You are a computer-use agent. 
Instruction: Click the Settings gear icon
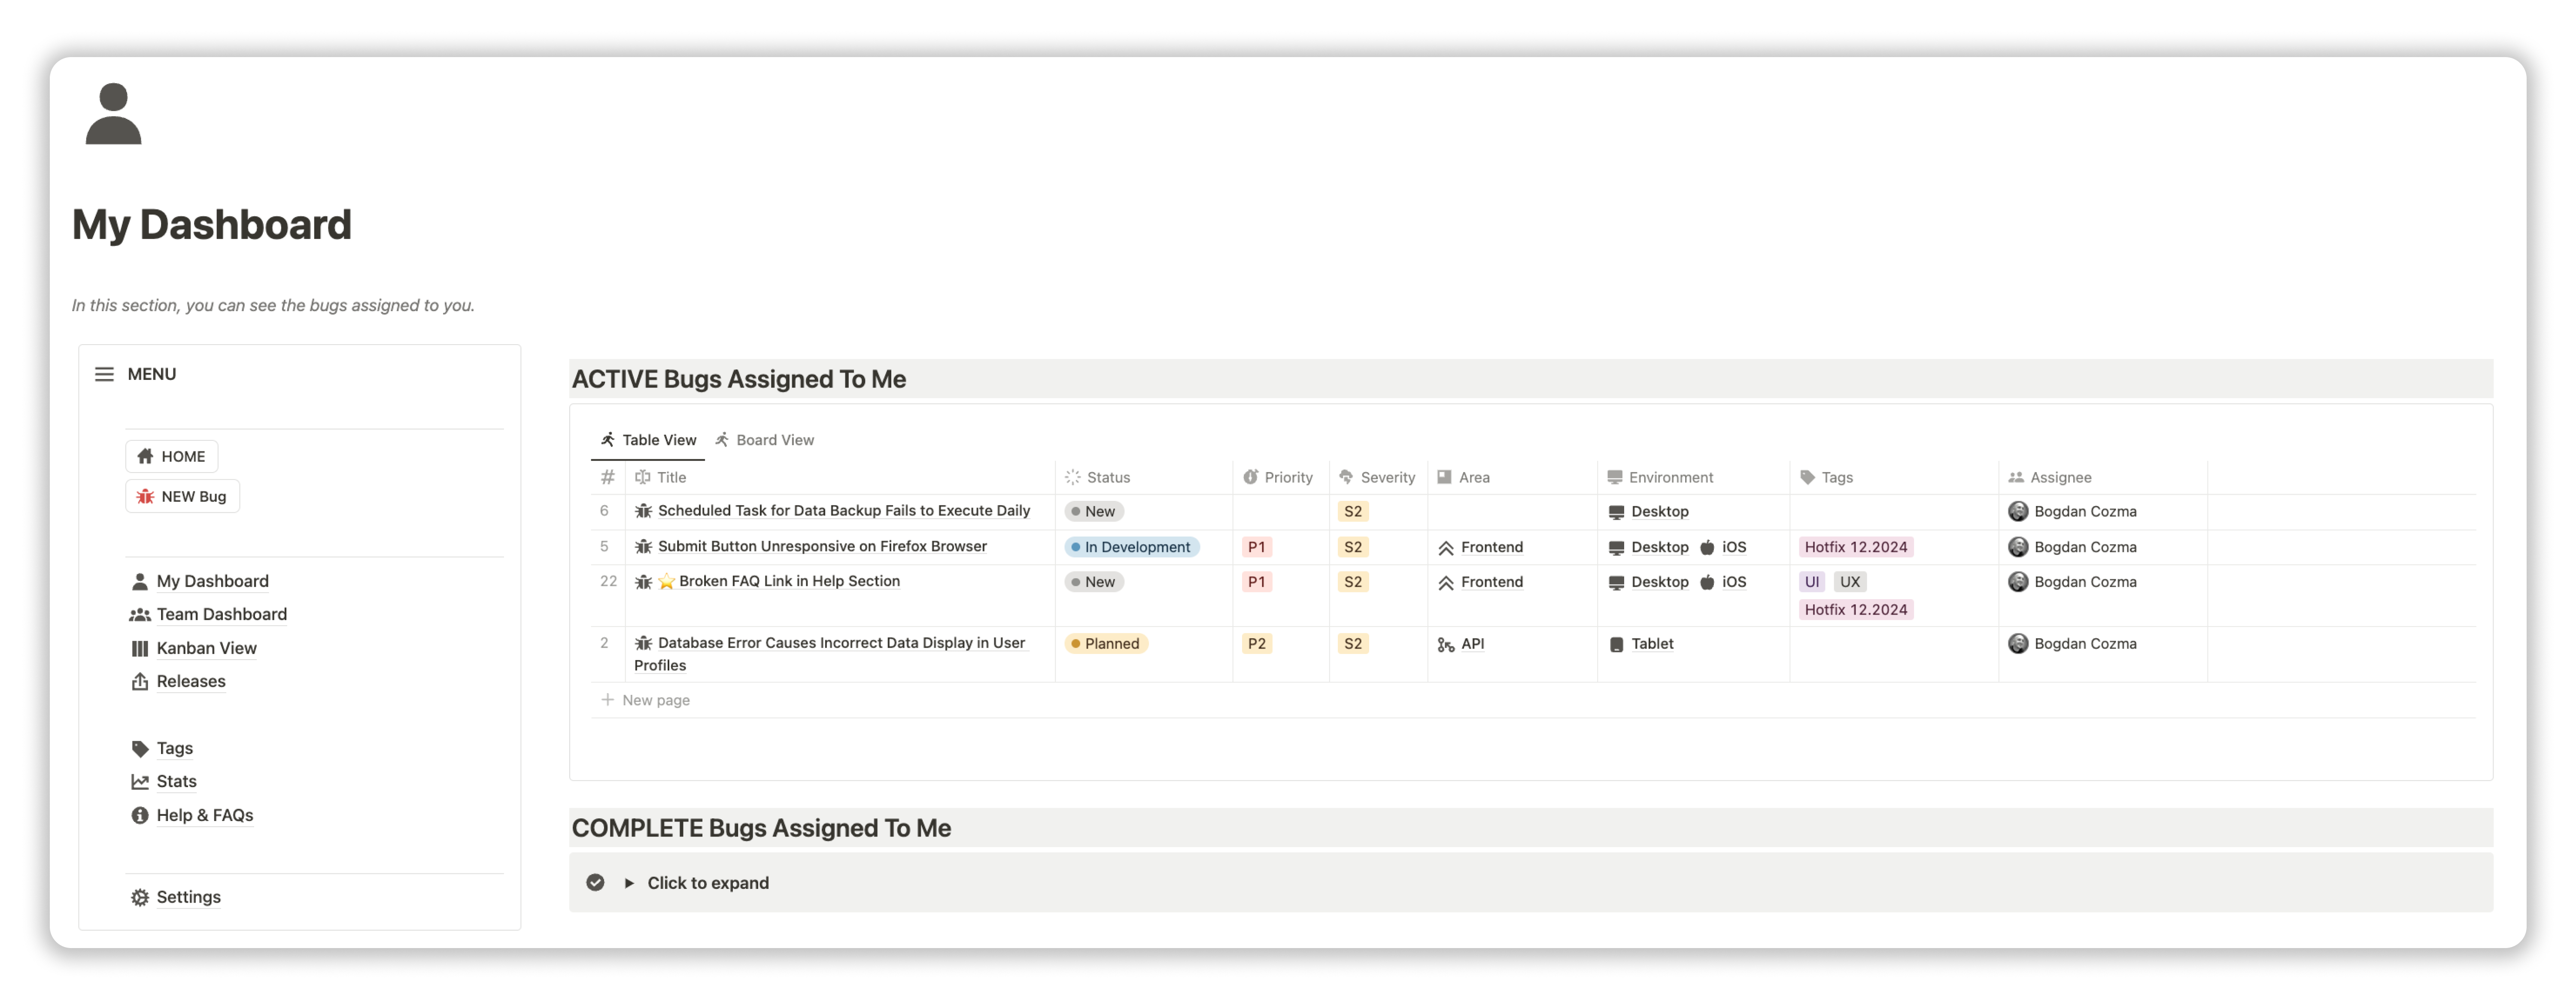[140, 898]
